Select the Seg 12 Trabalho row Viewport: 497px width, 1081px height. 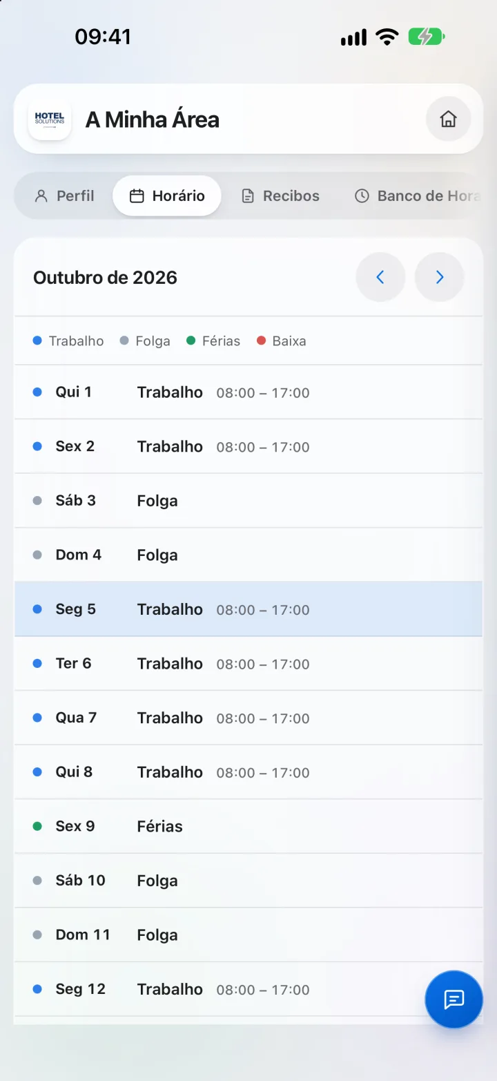click(248, 989)
